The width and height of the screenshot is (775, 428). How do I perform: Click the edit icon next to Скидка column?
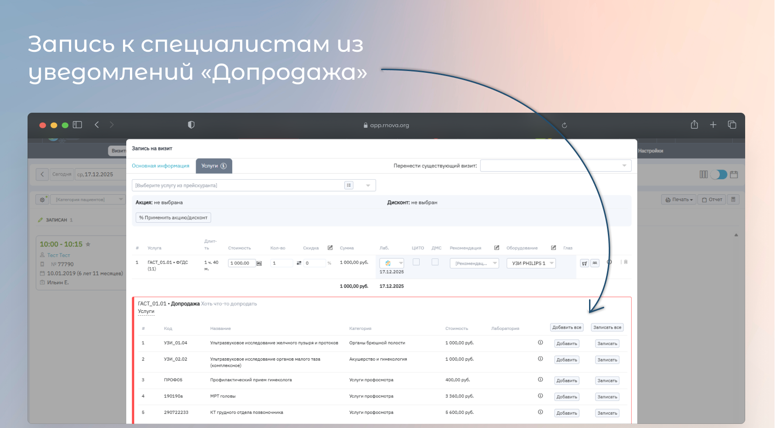pyautogui.click(x=330, y=248)
